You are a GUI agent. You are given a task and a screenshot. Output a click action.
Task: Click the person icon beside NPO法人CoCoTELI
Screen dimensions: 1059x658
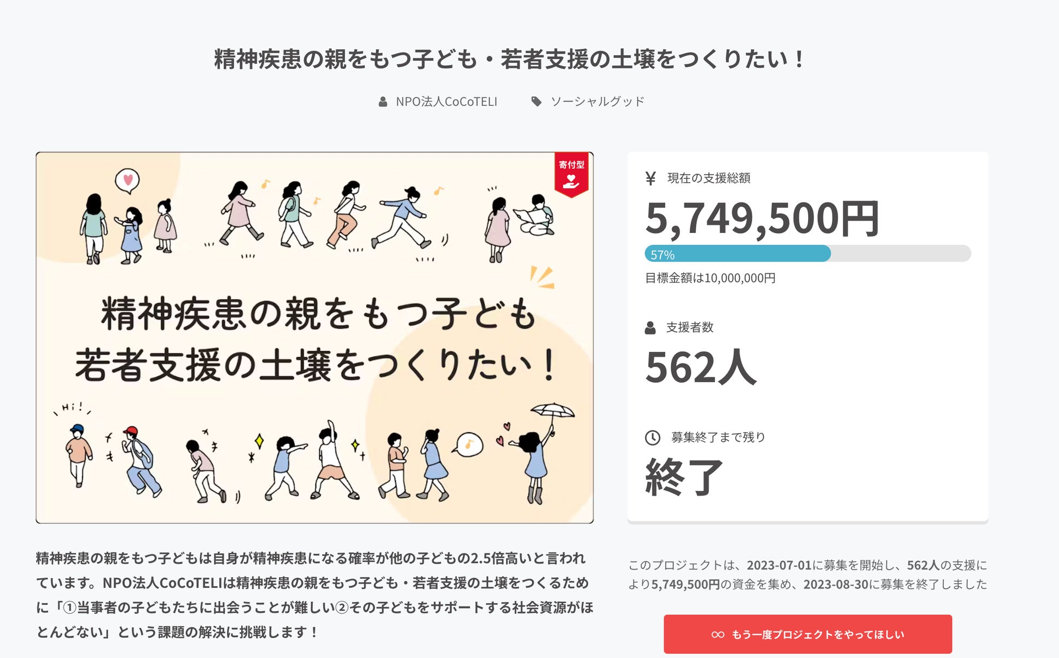[383, 102]
